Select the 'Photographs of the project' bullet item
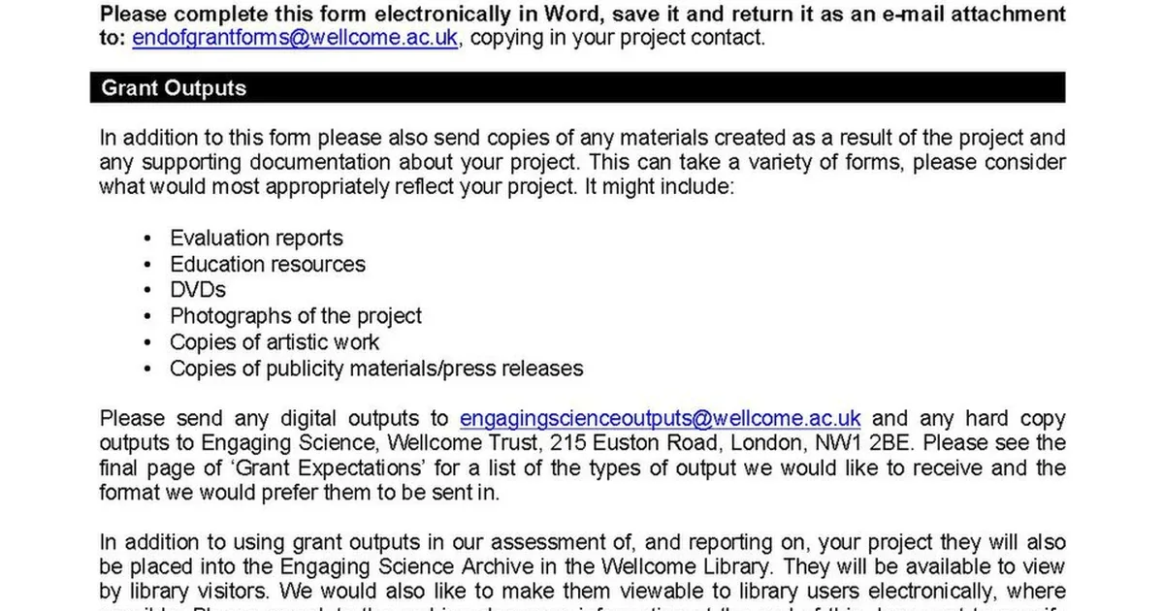Image resolution: width=1164 pixels, height=611 pixels. (x=296, y=315)
